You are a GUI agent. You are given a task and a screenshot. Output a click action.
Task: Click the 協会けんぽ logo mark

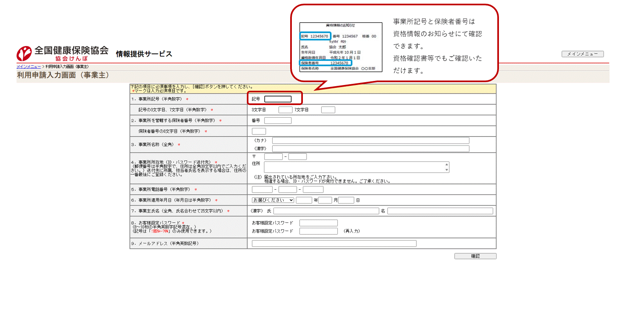(x=23, y=53)
